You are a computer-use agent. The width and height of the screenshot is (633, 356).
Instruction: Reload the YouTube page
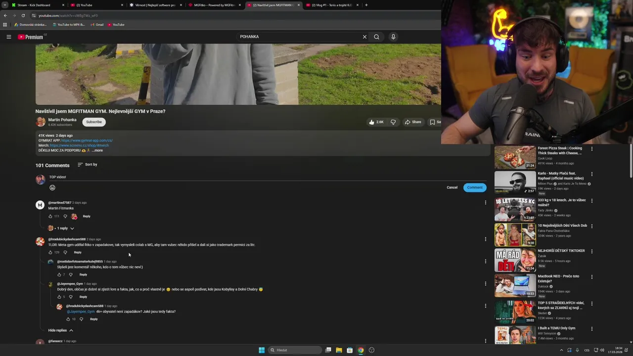23,15
